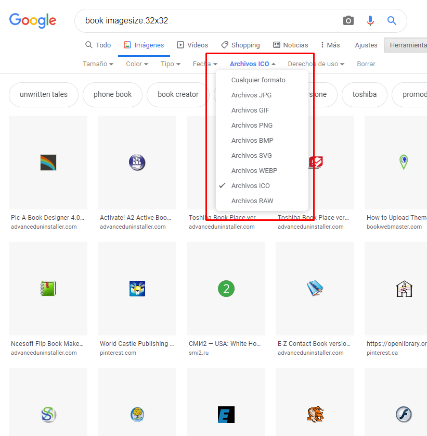Open Activate! A2 Active Book icon thumbnail

(137, 163)
